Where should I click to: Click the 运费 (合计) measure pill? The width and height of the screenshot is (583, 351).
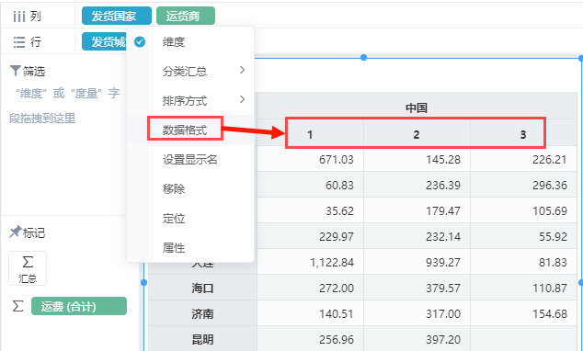[x=79, y=306]
